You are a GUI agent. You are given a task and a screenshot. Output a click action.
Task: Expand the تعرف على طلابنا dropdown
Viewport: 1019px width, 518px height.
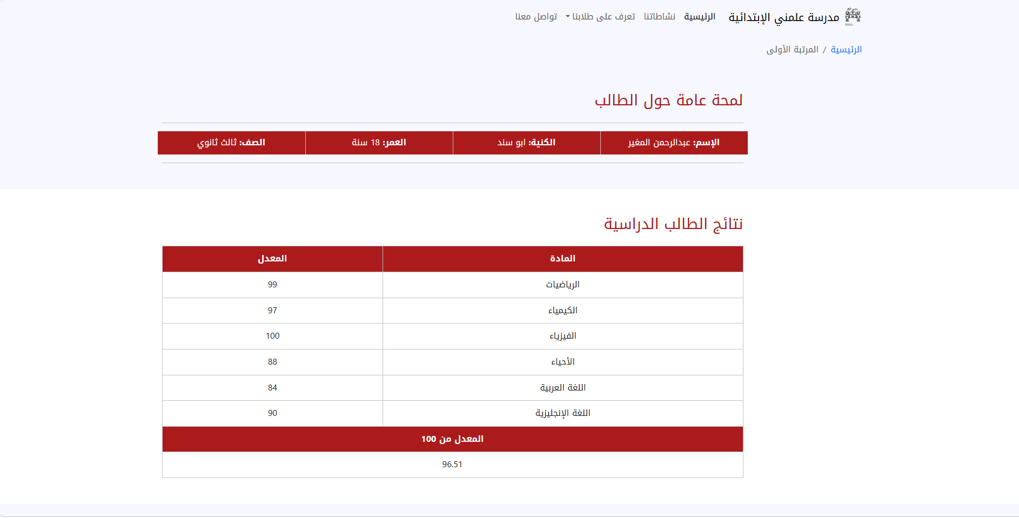pos(600,17)
